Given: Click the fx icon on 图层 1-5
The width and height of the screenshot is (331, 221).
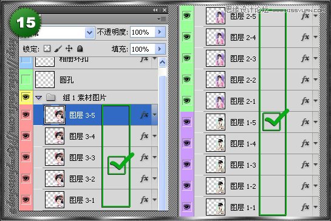Looking at the screenshot, I should pos(305,122).
